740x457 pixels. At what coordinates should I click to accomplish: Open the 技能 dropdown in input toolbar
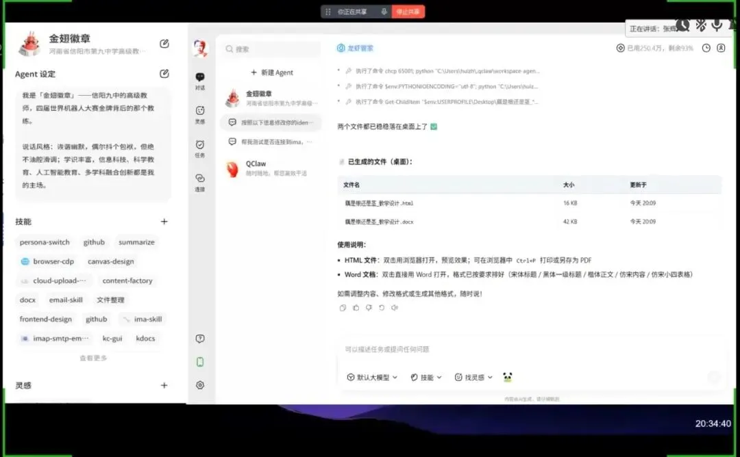pos(426,378)
